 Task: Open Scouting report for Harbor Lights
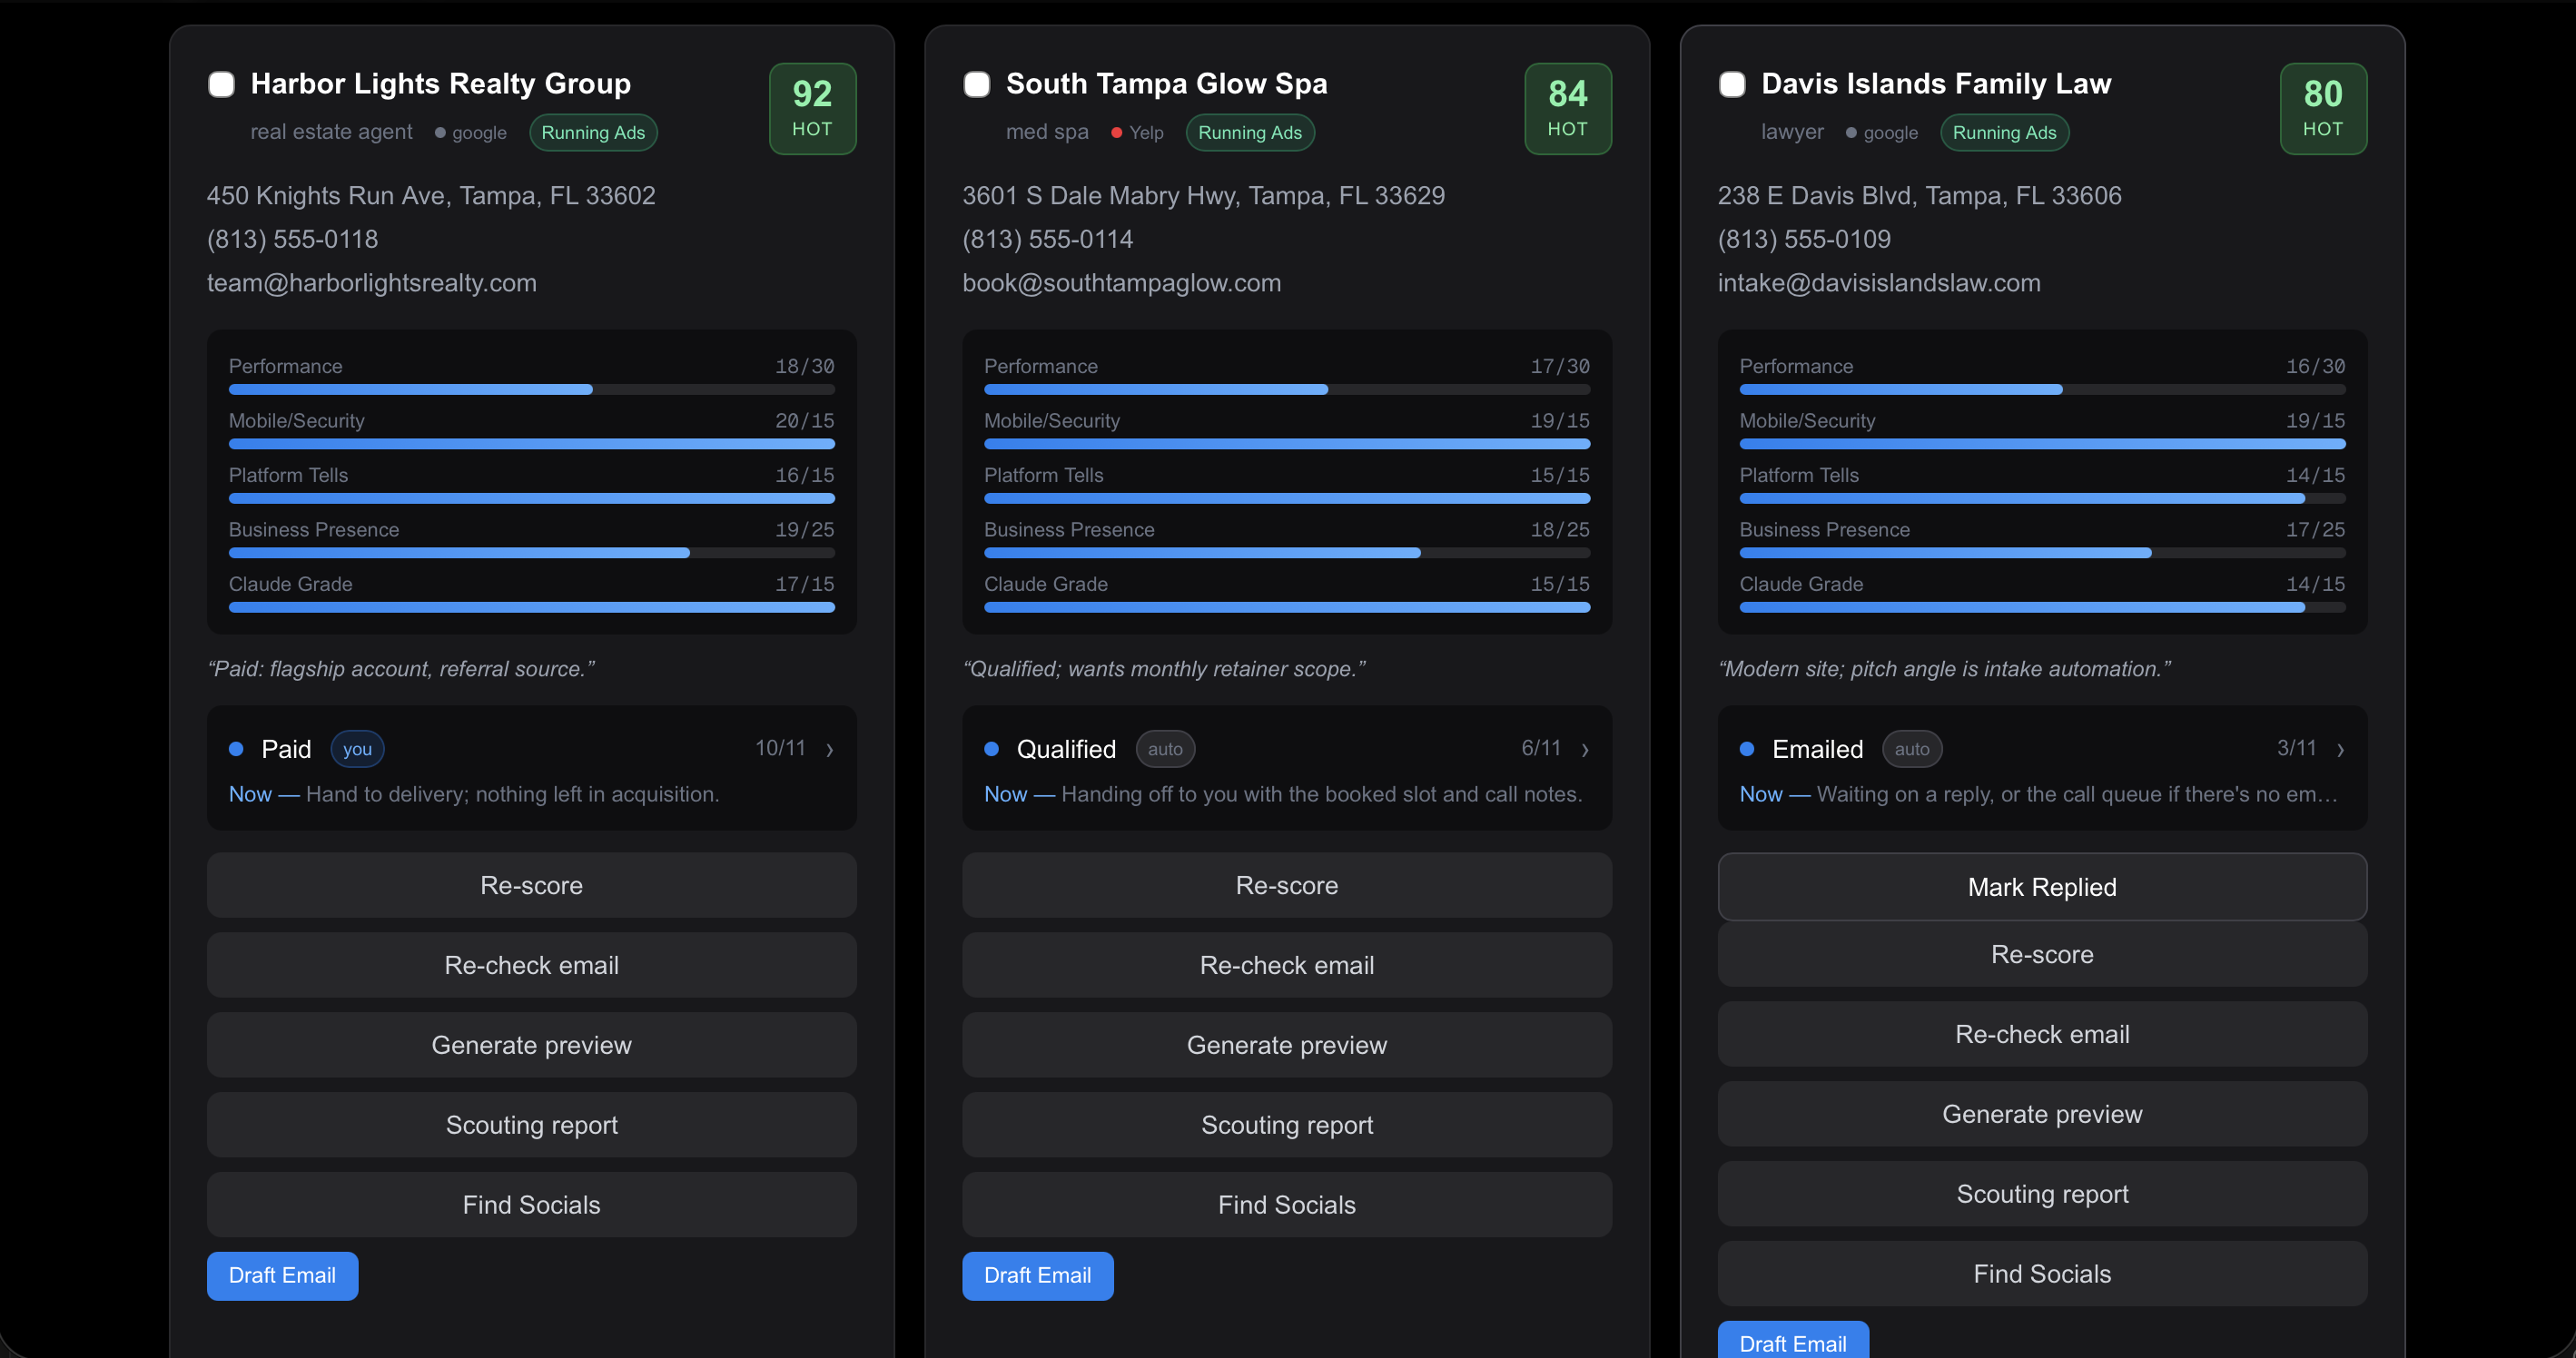point(531,1125)
